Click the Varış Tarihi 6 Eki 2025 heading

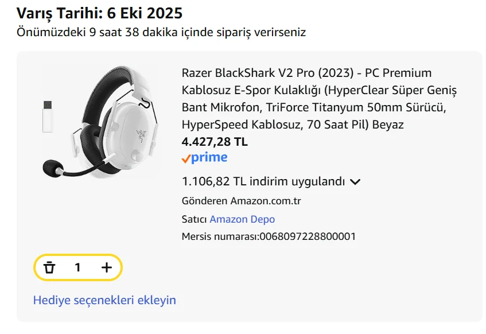(x=100, y=13)
